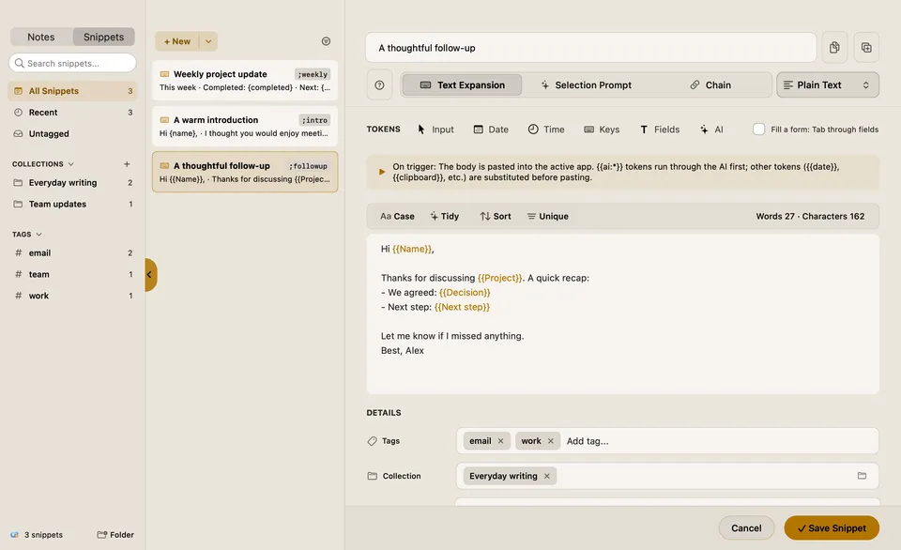Enable Fill a form checkbox
The width and height of the screenshot is (901, 550).
coord(758,130)
